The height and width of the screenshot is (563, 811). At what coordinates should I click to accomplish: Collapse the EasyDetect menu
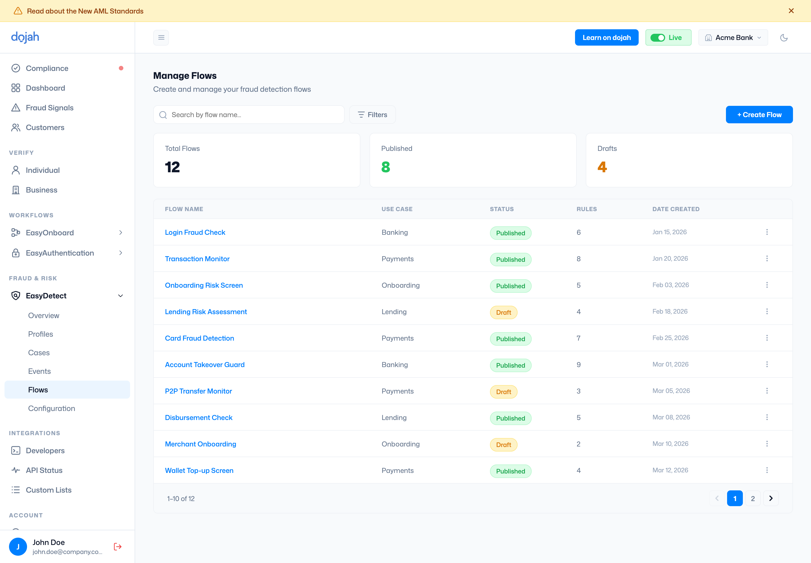pyautogui.click(x=67, y=296)
